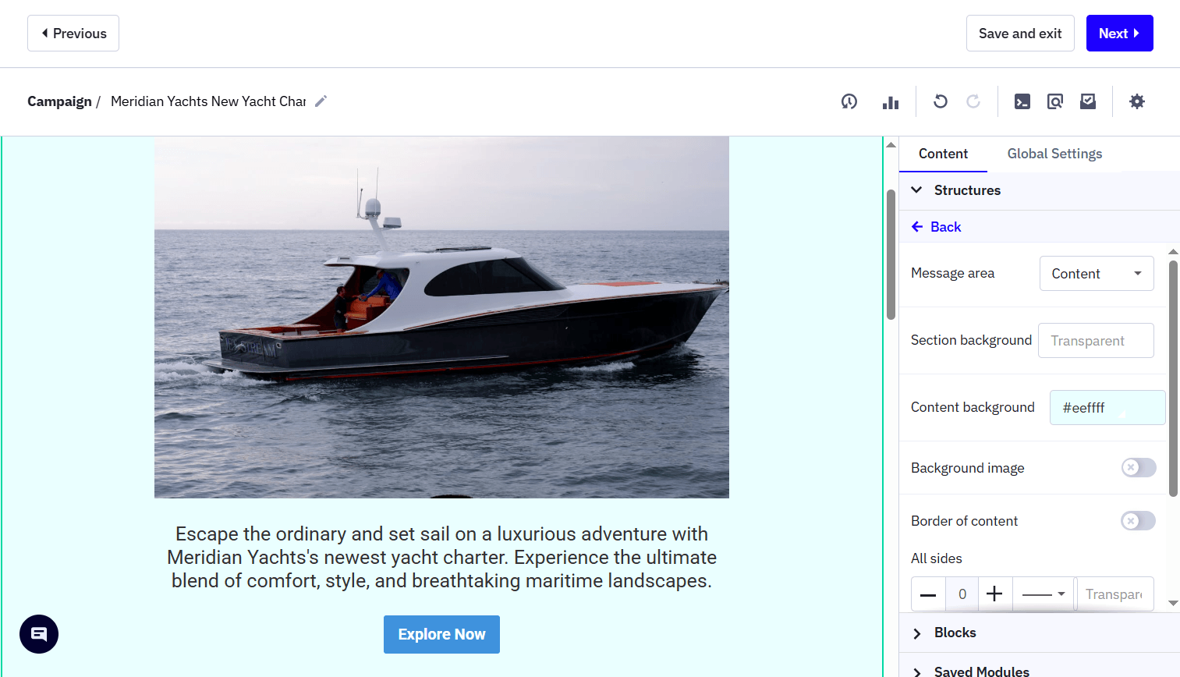The height and width of the screenshot is (677, 1180).
Task: Open the campaign statistics icon
Action: pos(890,101)
